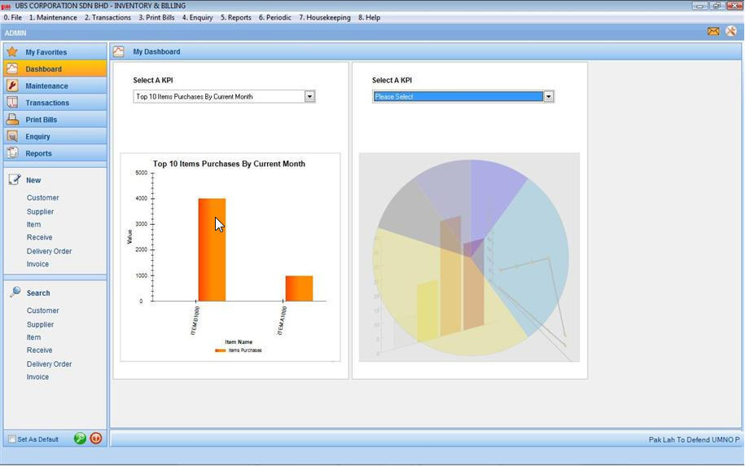Click the ADMIN user label
This screenshot has width=745, height=467.
[x=15, y=33]
